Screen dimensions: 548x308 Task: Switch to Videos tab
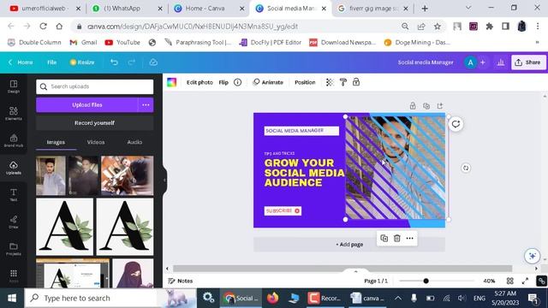[x=96, y=142]
